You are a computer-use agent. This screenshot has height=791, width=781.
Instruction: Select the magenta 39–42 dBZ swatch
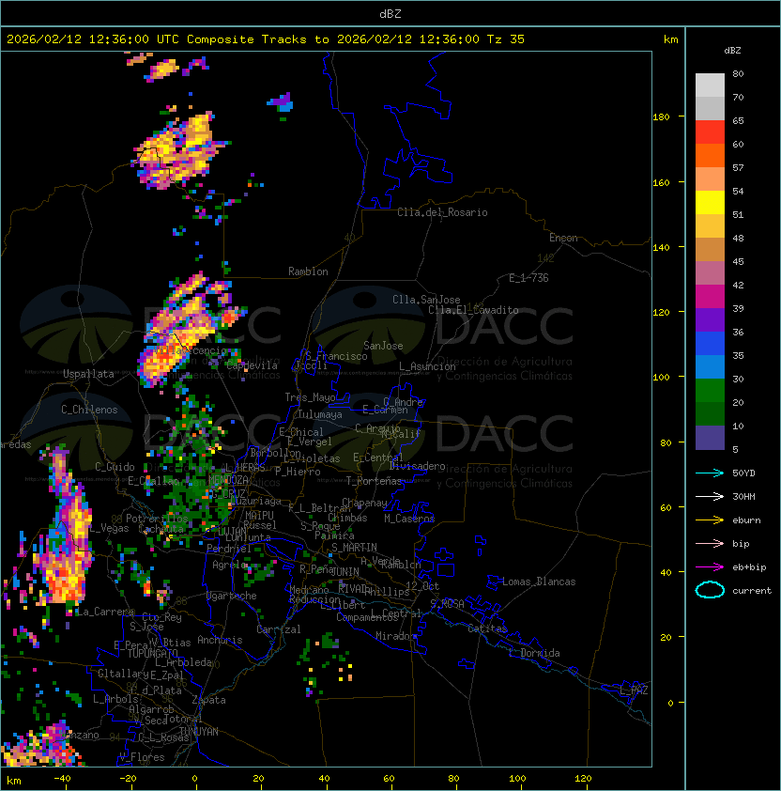click(710, 297)
